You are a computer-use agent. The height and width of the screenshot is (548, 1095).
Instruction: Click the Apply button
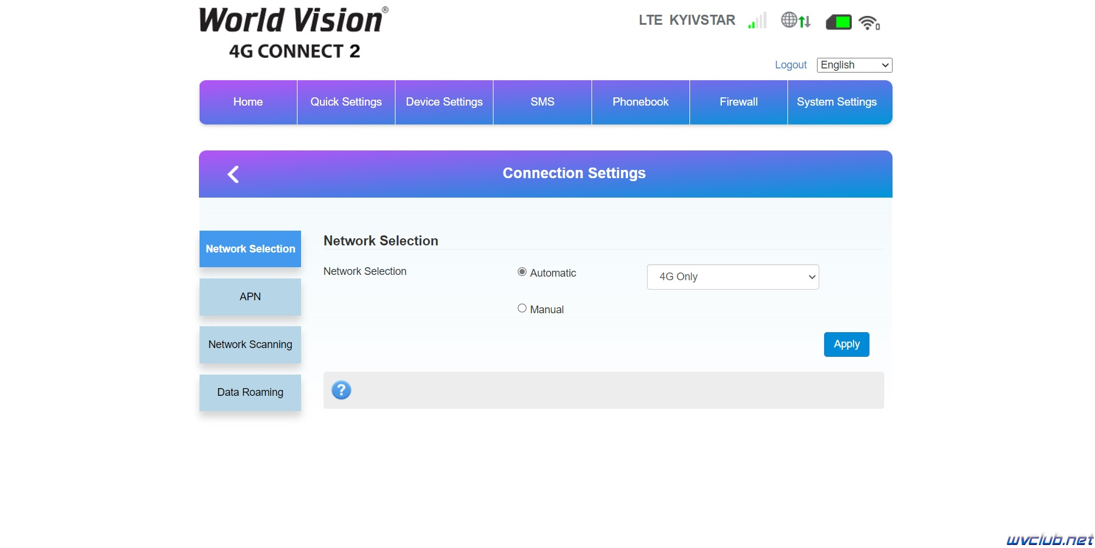coord(846,344)
